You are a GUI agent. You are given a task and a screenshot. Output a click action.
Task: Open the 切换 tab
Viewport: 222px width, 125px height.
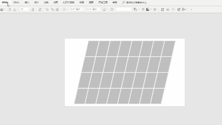pyautogui.click(x=46, y=3)
